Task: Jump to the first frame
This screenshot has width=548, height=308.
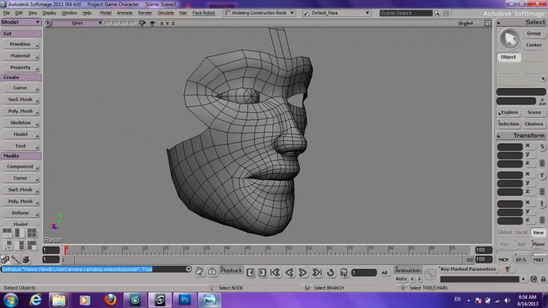Action: point(276,272)
